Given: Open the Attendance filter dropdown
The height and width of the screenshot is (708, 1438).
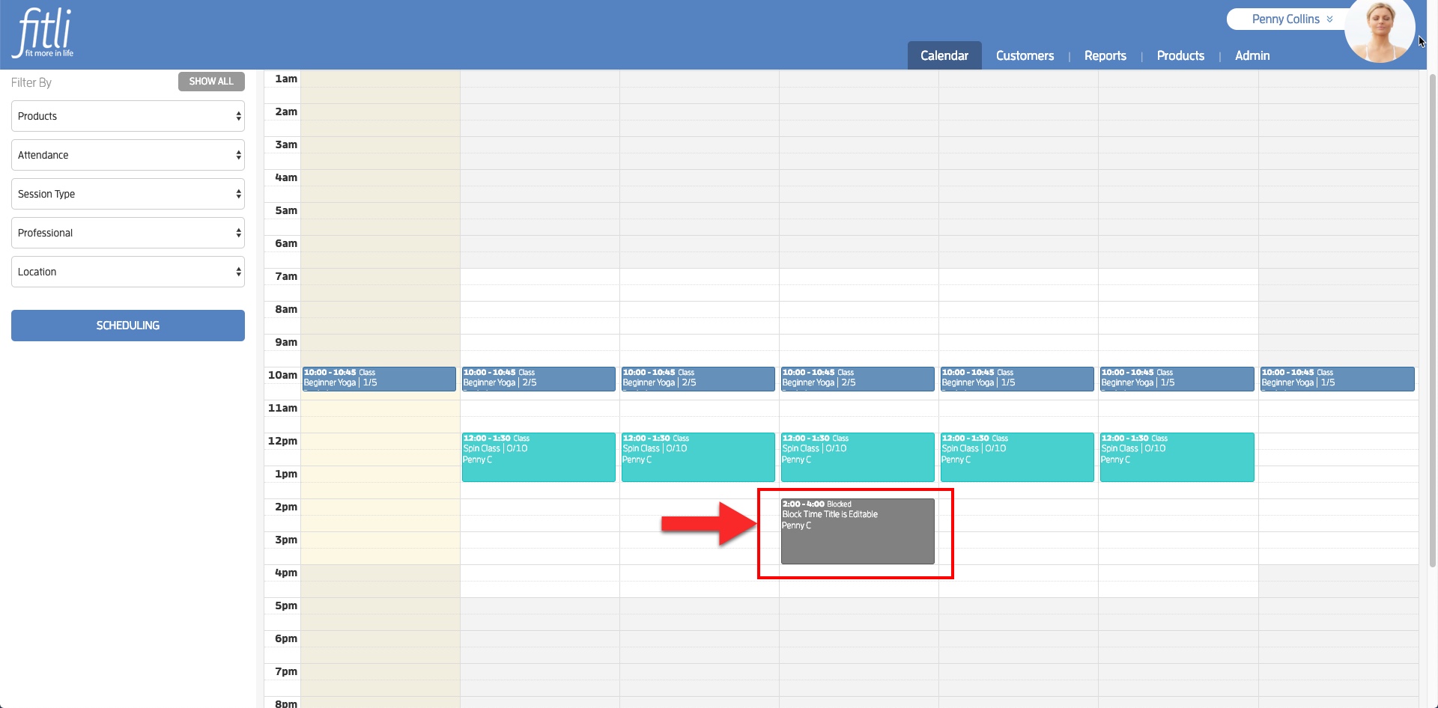Looking at the screenshot, I should 128,155.
